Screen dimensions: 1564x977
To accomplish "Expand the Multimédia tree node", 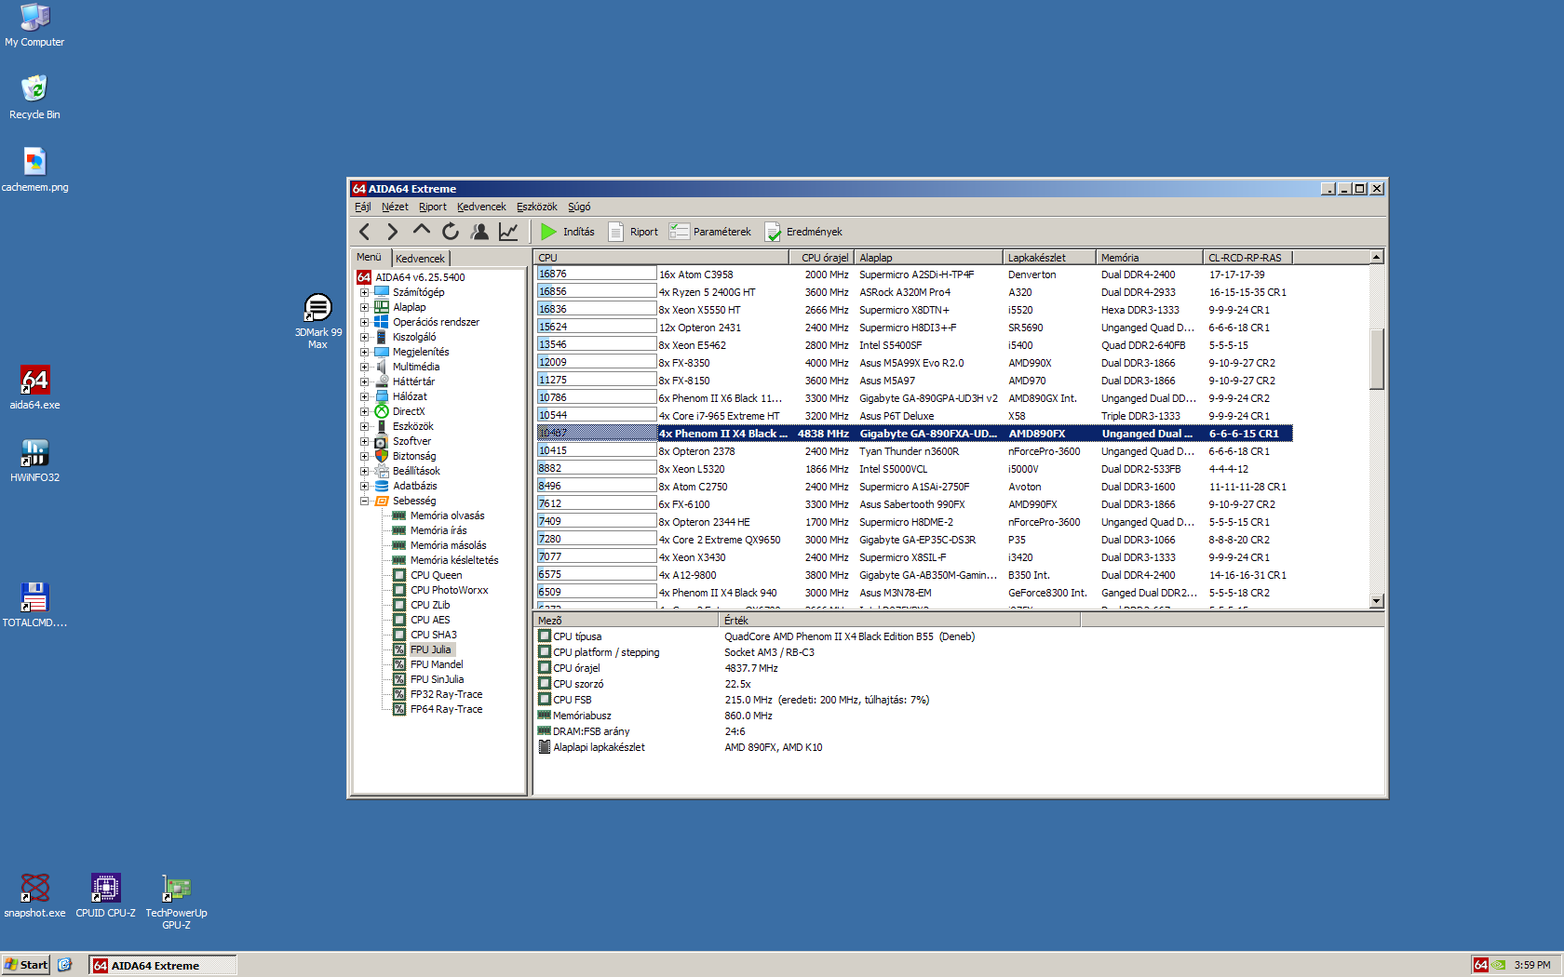I will [365, 367].
